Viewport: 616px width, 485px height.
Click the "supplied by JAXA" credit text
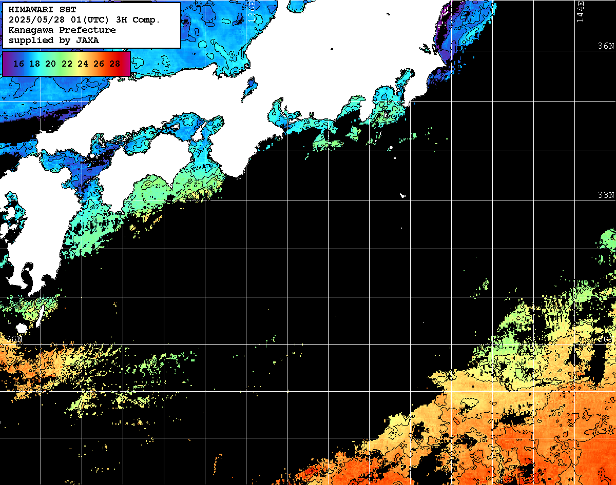point(54,40)
